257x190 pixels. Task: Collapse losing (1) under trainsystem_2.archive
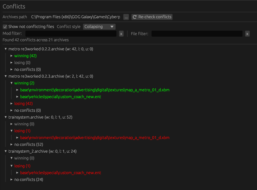(x=11, y=166)
